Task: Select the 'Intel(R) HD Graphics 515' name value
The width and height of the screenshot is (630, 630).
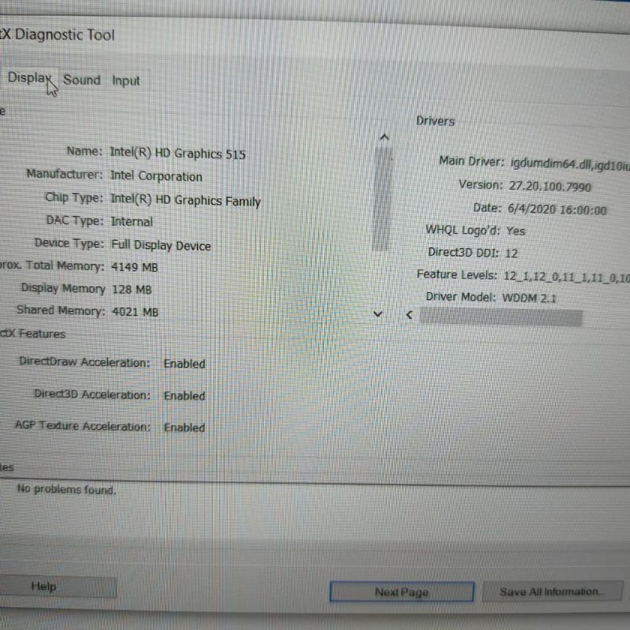Action: tap(178, 154)
